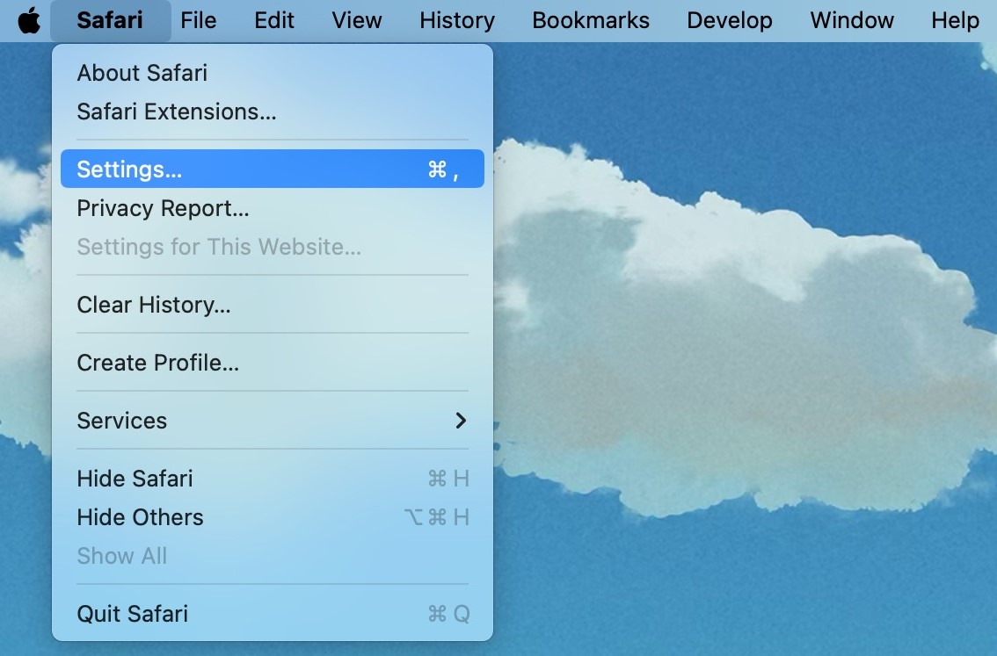Choose About Safari
997x656 pixels.
(x=273, y=73)
